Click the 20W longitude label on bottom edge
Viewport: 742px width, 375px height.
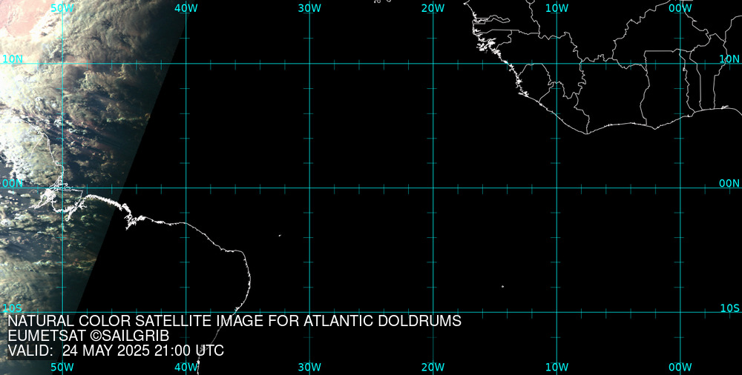coord(433,368)
